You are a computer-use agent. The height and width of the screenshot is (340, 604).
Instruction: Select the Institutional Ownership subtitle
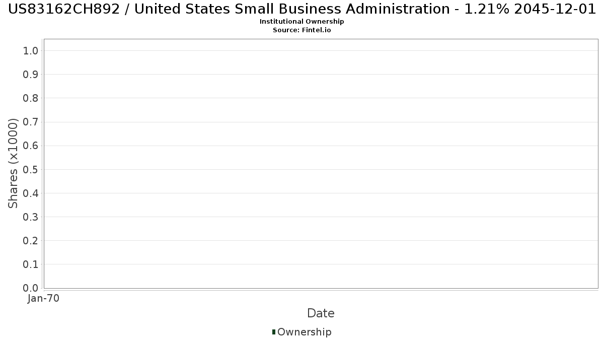tap(301, 22)
